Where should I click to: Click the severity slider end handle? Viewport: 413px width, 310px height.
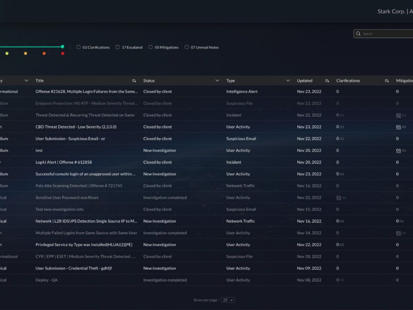62,46
